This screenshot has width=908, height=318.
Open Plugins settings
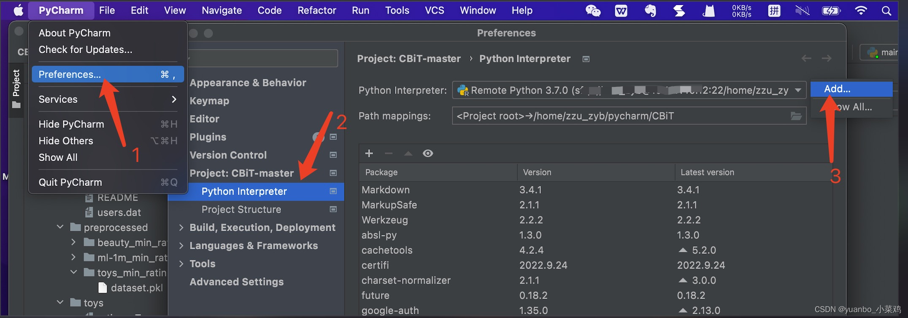(x=208, y=137)
